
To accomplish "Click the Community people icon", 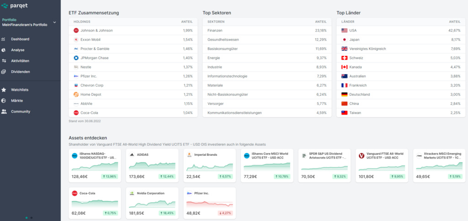I will [x=4, y=112].
